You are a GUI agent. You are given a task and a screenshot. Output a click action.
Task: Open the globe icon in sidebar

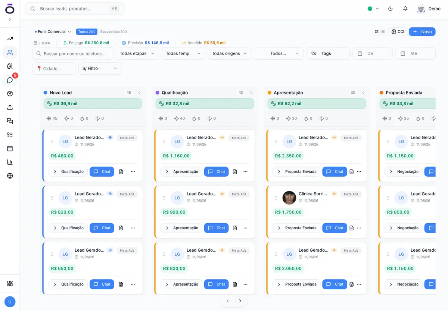click(x=10, y=176)
